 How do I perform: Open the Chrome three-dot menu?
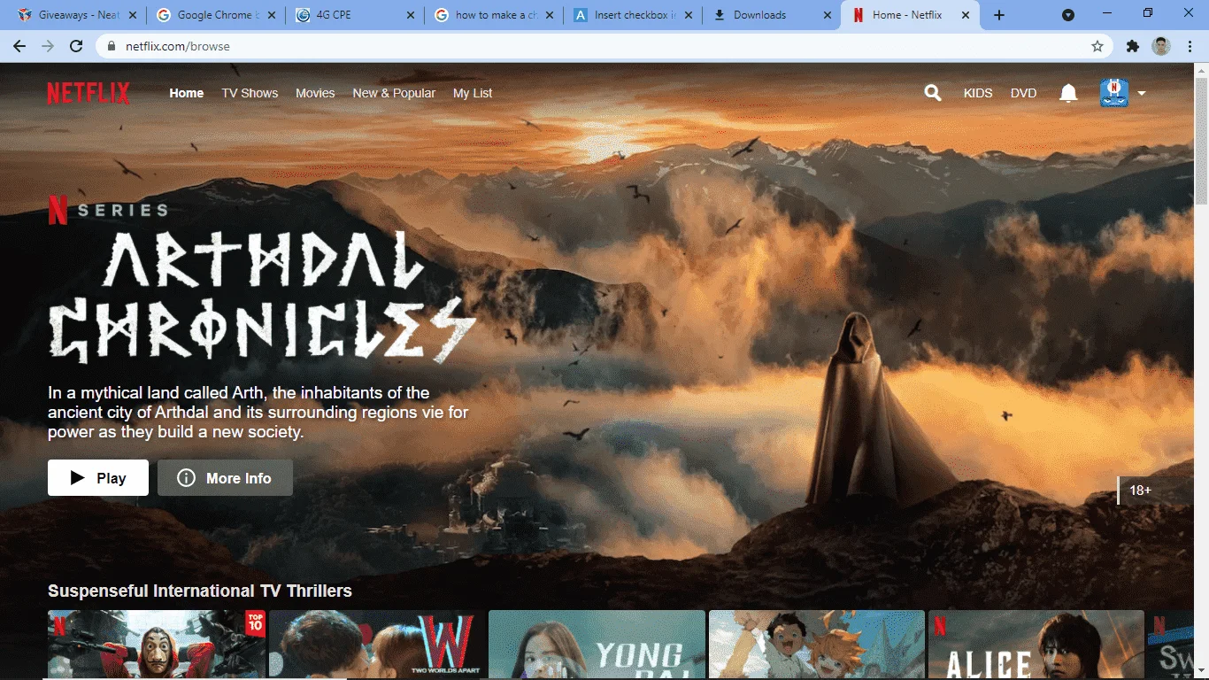point(1189,46)
